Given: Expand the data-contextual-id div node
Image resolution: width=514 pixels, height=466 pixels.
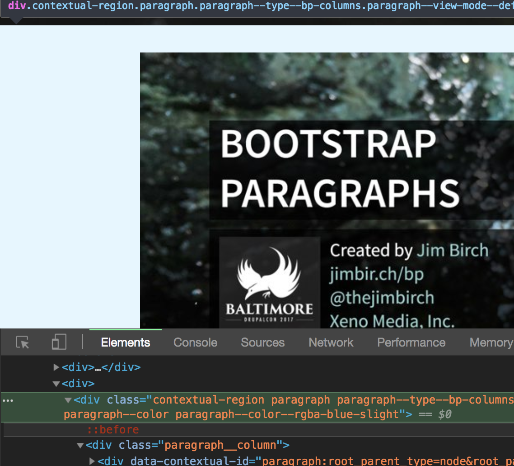Looking at the screenshot, I should (92, 461).
